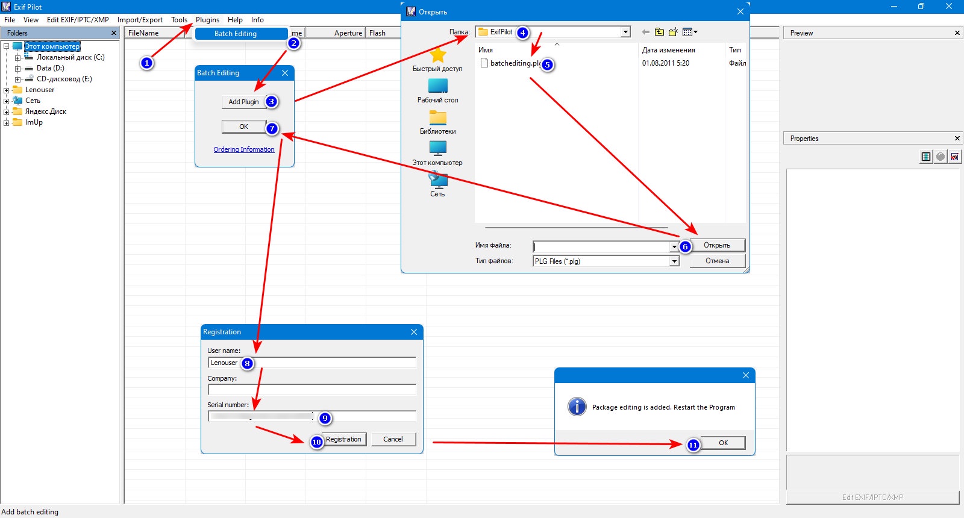Image resolution: width=964 pixels, height=518 pixels.
Task: Click the Properties checklist icon
Action: tap(955, 157)
